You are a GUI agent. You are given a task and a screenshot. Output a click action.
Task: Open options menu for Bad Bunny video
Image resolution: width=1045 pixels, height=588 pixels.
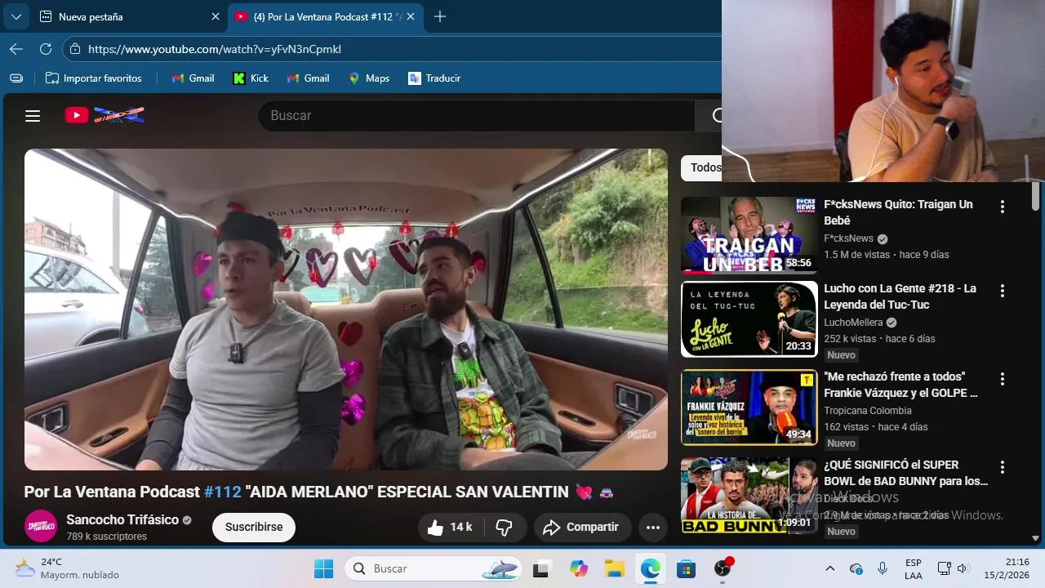click(1003, 467)
